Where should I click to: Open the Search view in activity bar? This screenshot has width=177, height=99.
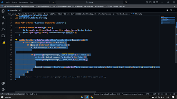click(3, 17)
